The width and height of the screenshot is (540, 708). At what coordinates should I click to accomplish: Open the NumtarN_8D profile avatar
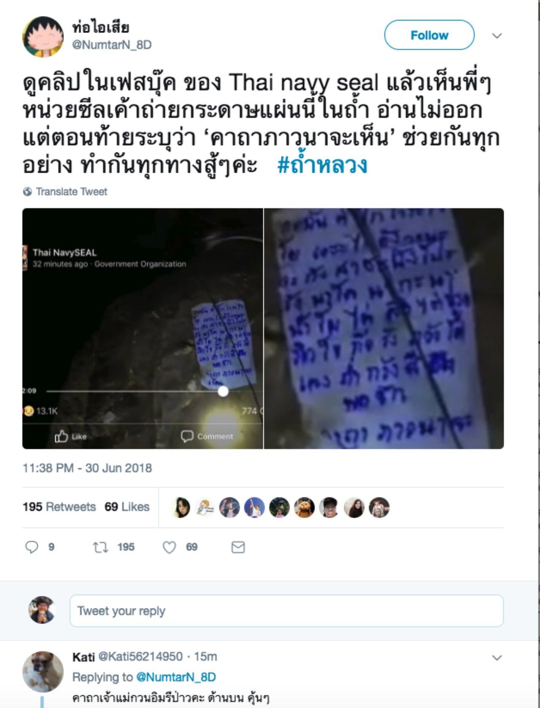coord(43,37)
